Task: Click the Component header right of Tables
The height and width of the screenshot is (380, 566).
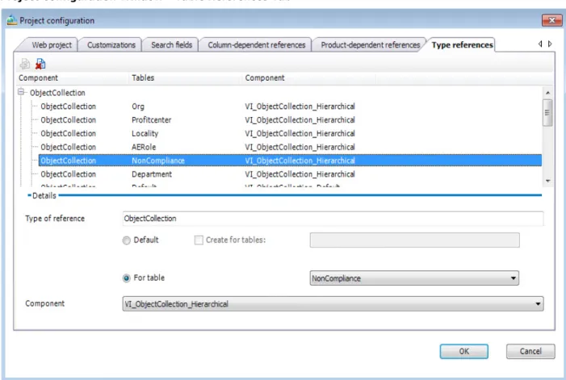Action: point(308,78)
